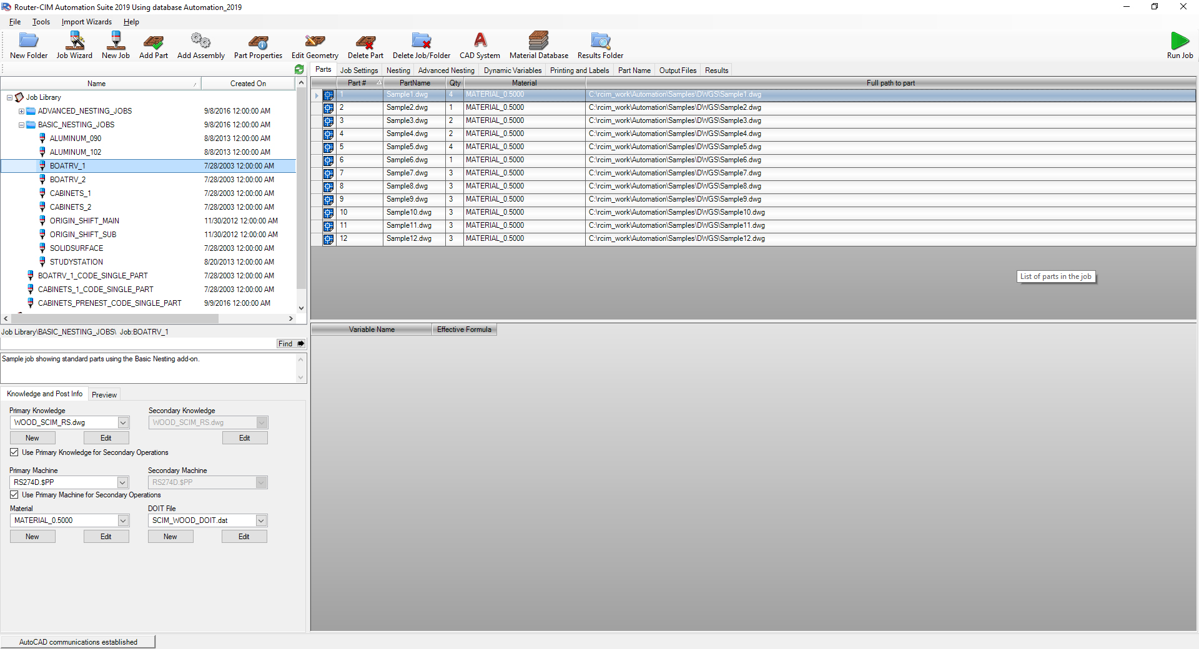Switch to the Printing and Labels tab
1199x649 pixels.
pos(580,71)
